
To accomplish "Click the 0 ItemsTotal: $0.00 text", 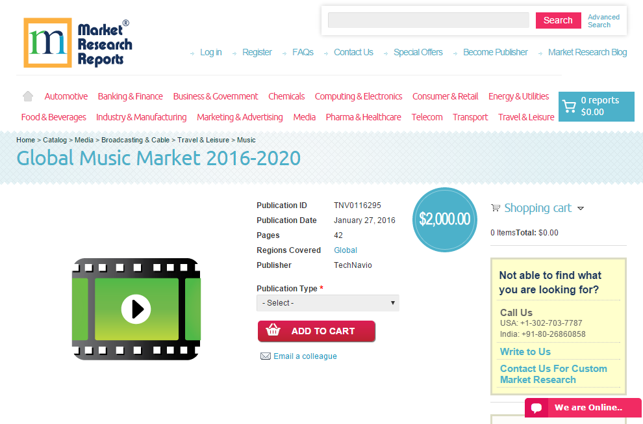I will tap(525, 233).
